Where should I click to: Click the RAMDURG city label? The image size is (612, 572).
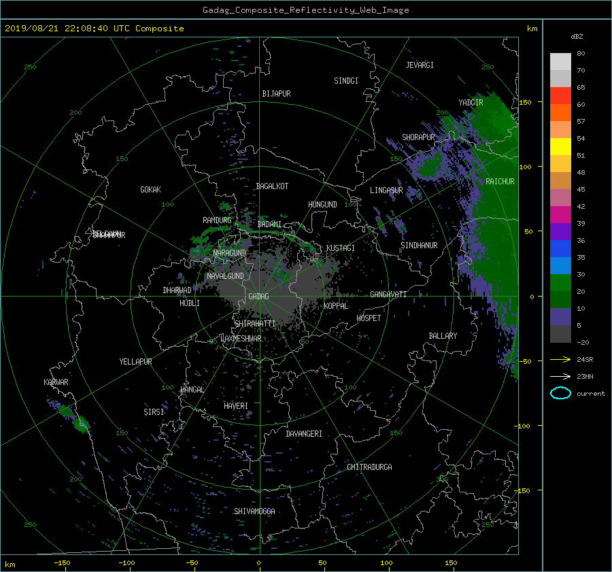coord(217,220)
